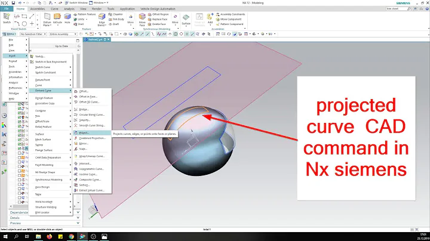430x241 pixels.
Task: Click Delete Face in Synchronous Modeling
Action: pyautogui.click(x=157, y=24)
